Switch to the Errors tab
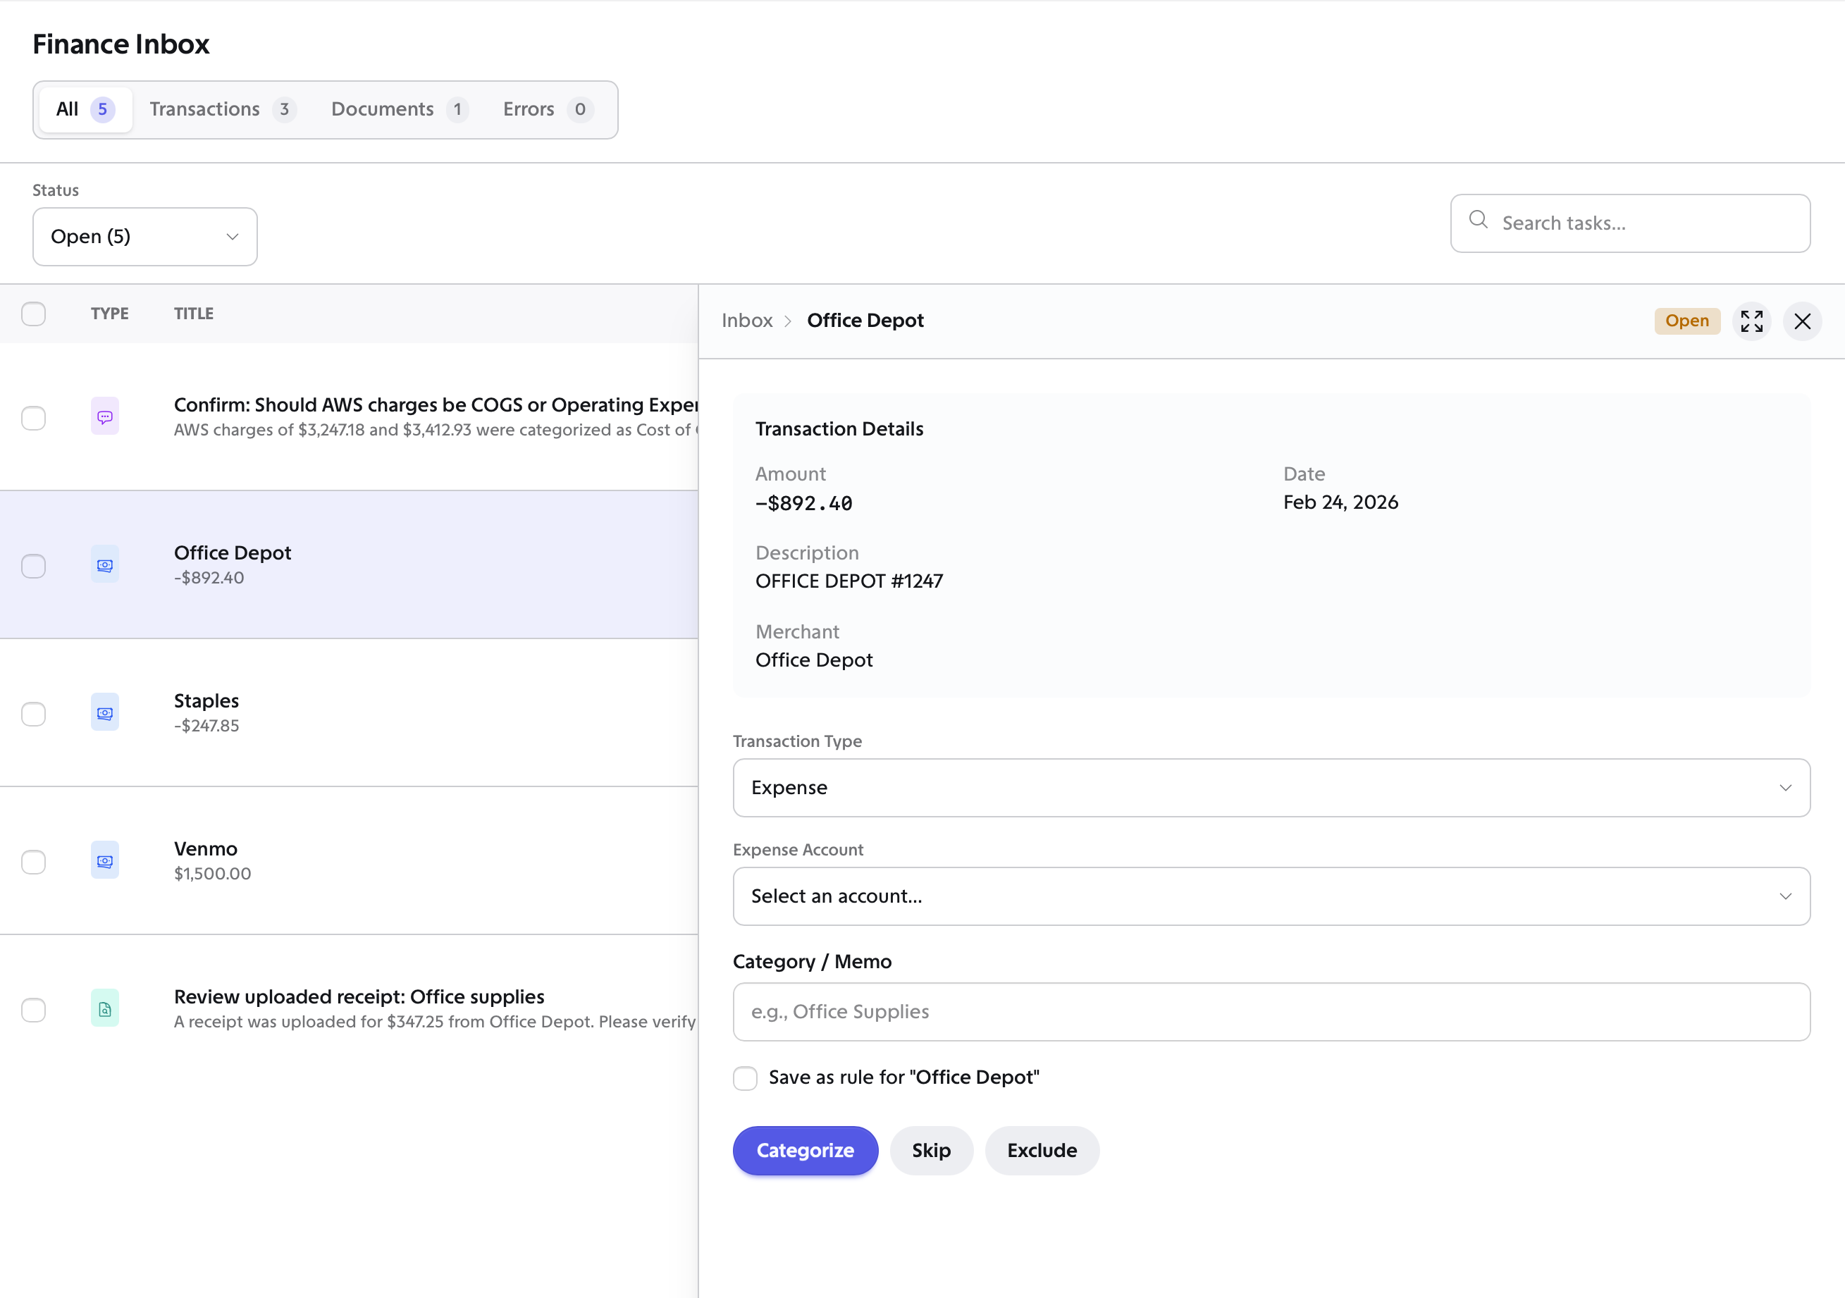This screenshot has width=1845, height=1298. 548,109
